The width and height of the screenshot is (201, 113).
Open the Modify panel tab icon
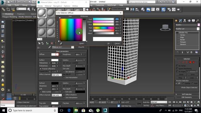[x=181, y=21]
